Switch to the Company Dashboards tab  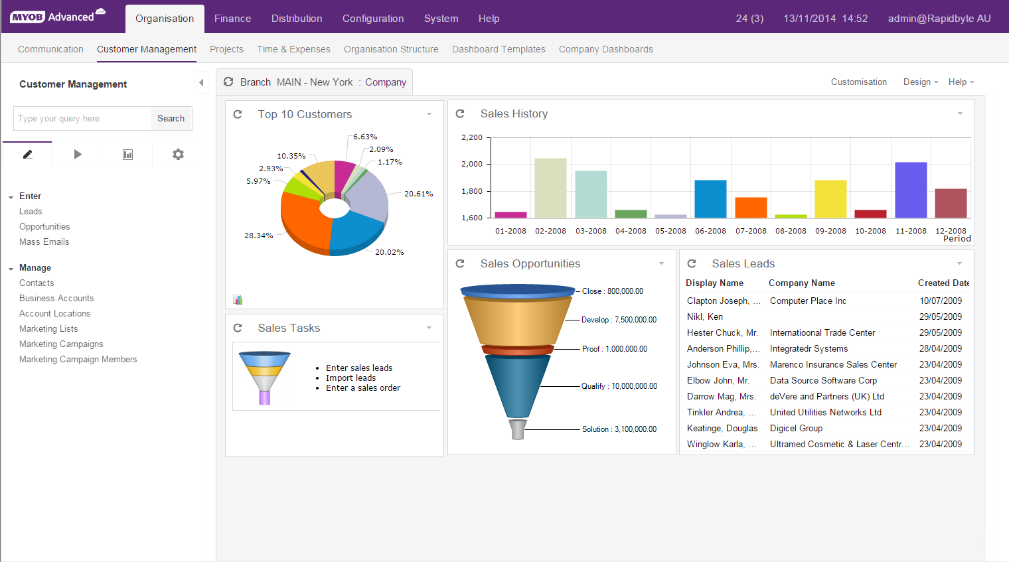tap(605, 49)
